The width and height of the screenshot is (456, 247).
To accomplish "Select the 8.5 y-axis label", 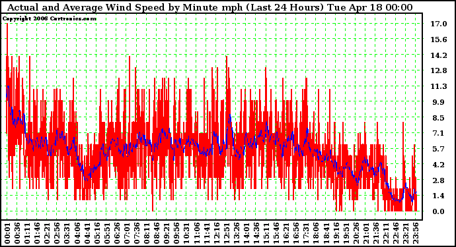I will point(439,118).
